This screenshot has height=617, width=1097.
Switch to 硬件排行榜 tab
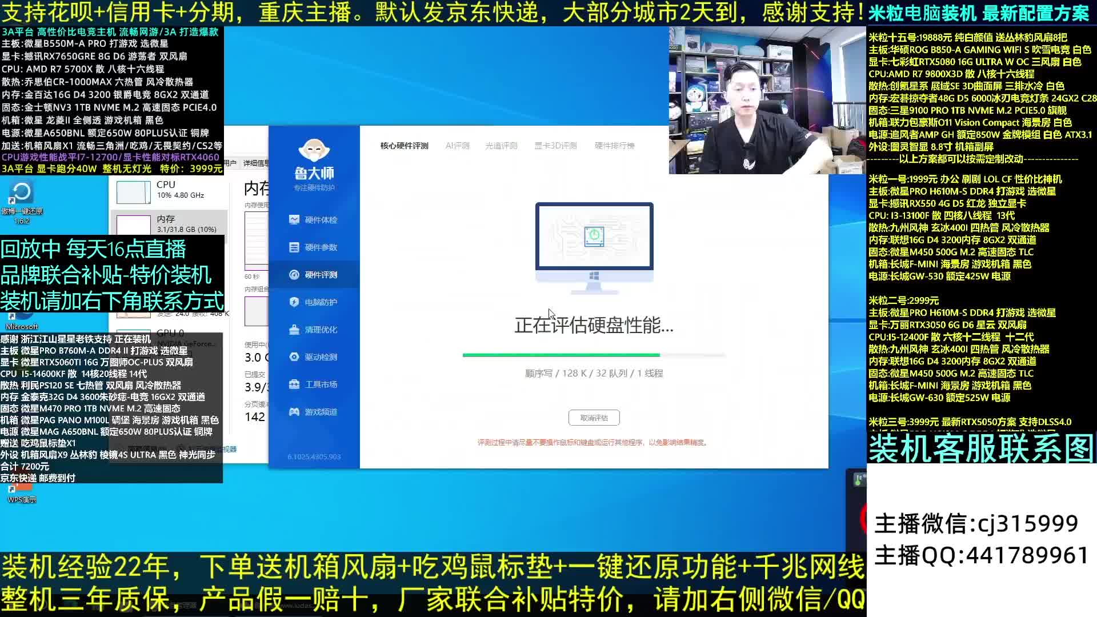[614, 146]
